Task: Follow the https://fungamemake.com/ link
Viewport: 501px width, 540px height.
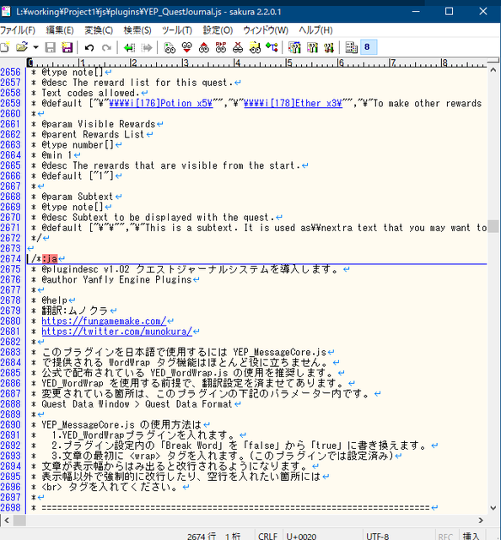Action: point(104,321)
